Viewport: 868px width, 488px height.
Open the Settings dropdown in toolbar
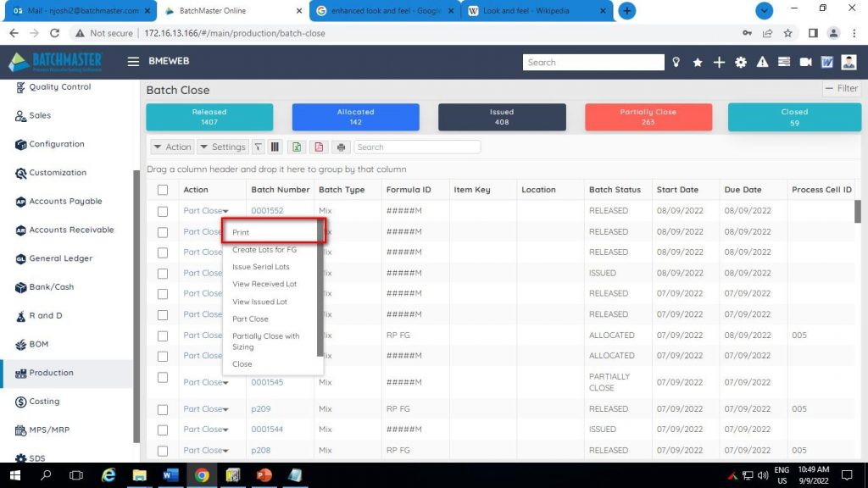tap(222, 147)
